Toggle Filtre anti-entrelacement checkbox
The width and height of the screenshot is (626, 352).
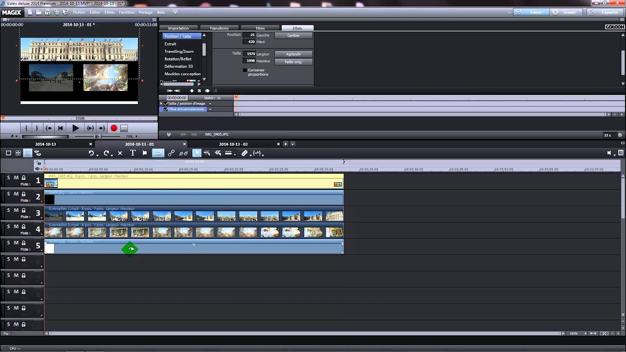[166, 109]
